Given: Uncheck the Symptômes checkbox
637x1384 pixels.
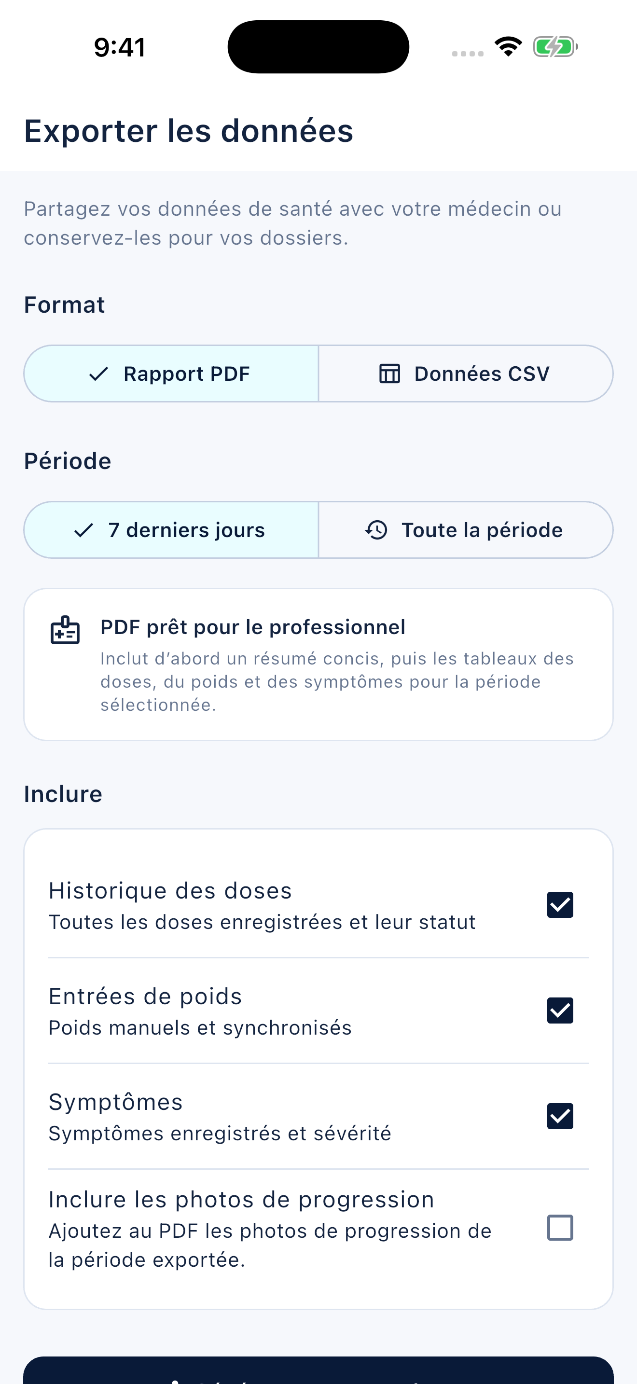Looking at the screenshot, I should pyautogui.click(x=560, y=1117).
